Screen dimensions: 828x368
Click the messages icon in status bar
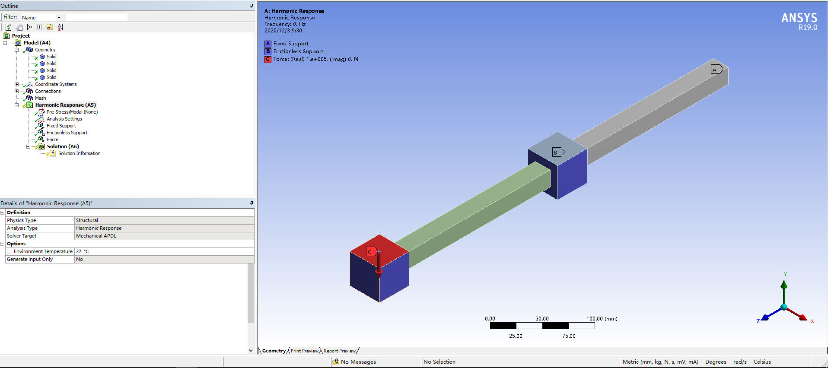click(336, 362)
